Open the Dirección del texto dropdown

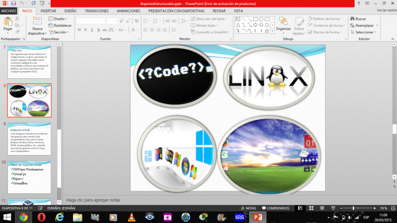click(x=209, y=19)
